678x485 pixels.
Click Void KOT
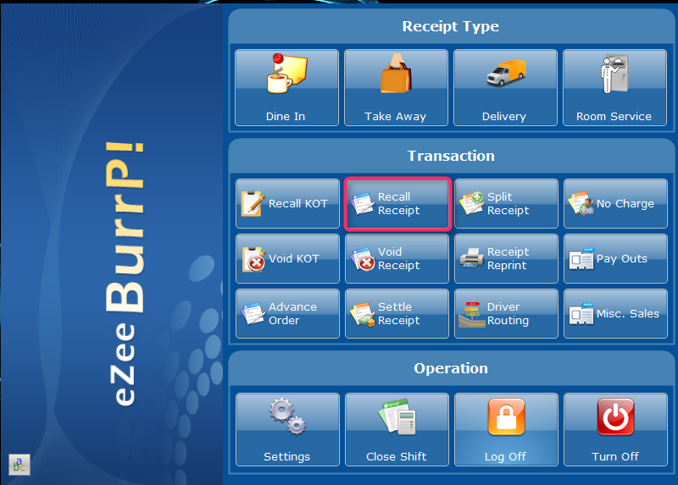(287, 259)
